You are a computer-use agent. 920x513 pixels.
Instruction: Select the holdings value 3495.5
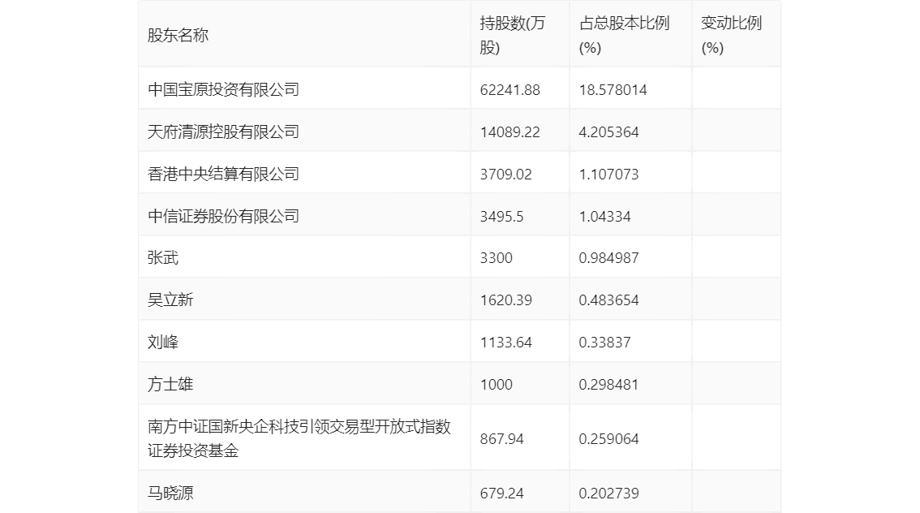point(501,217)
